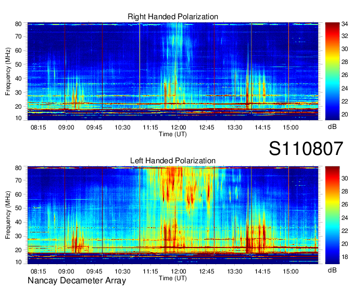The width and height of the screenshot is (354, 287).
Task: Click 12:00 on the lower time axis
Action: tap(179, 271)
